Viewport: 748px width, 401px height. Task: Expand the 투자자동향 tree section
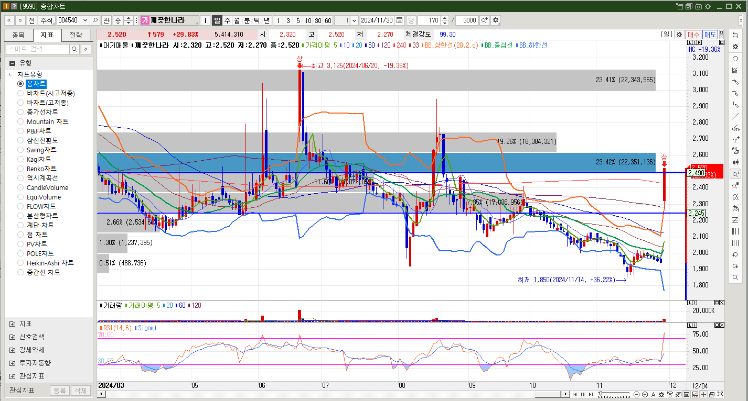pos(12,363)
